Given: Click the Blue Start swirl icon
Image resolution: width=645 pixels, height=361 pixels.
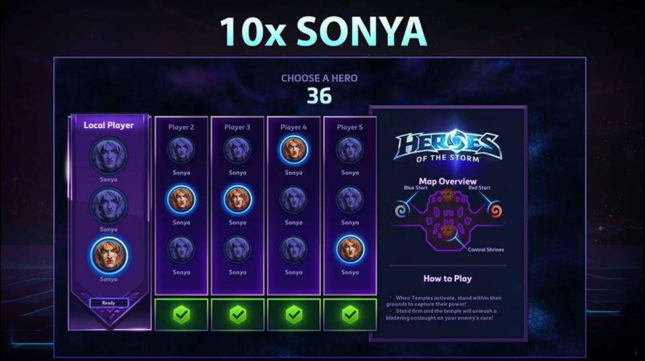Looking at the screenshot, I should [x=402, y=210].
